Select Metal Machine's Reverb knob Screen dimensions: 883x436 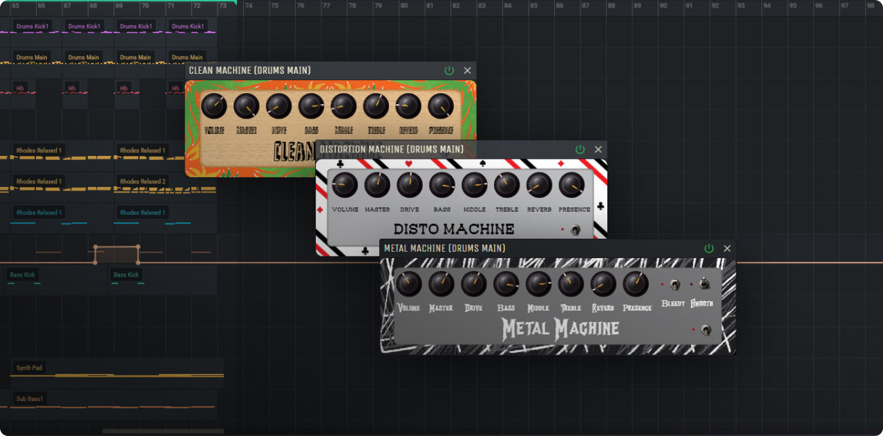603,284
